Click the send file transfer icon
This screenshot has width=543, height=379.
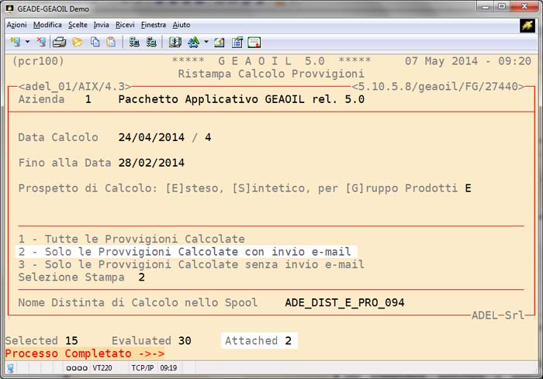tap(134, 42)
